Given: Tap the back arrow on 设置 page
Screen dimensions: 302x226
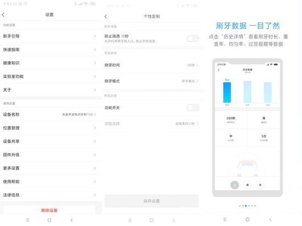Looking at the screenshot, I should [3, 15].
